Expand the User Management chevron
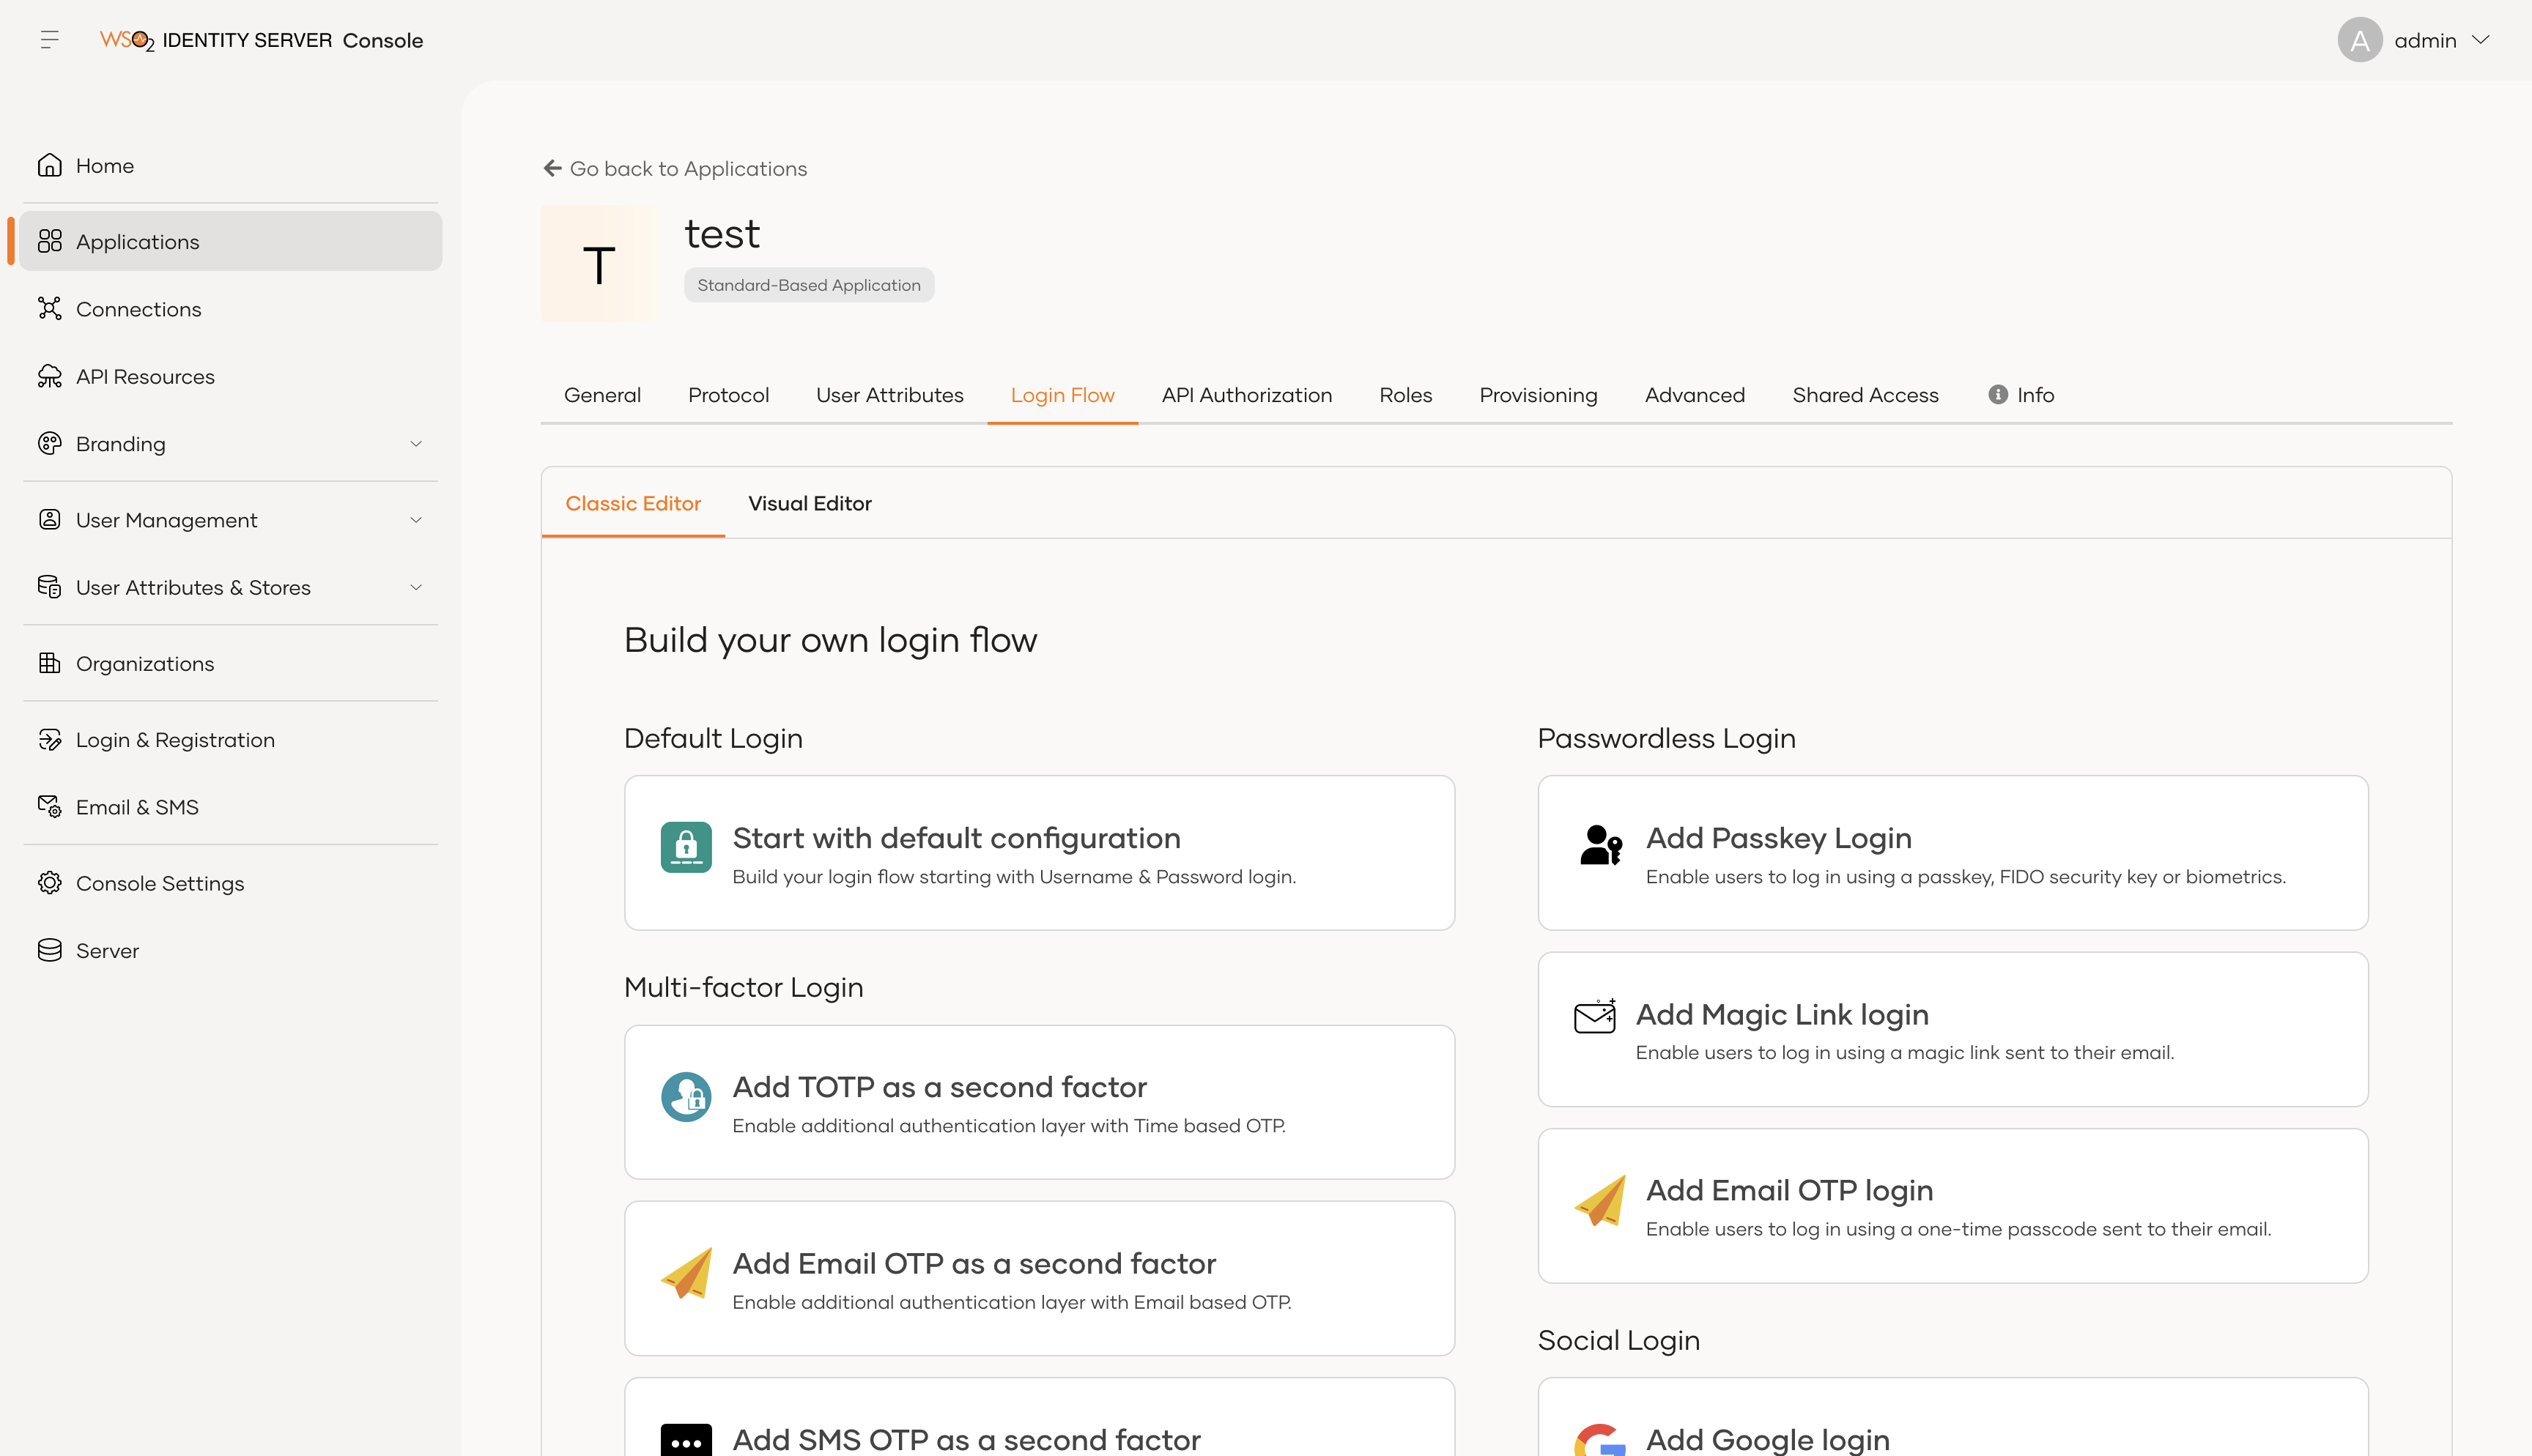The height and width of the screenshot is (1456, 2532). click(x=416, y=519)
